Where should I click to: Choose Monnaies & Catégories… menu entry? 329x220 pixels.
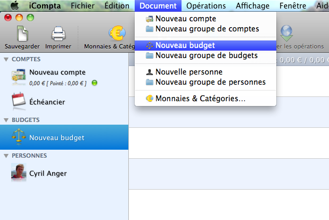(x=205, y=99)
